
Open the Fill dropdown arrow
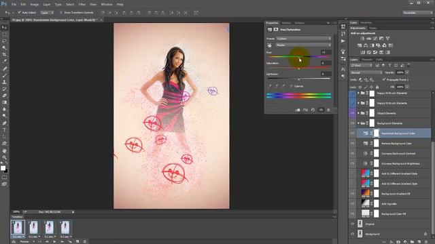coord(407,87)
